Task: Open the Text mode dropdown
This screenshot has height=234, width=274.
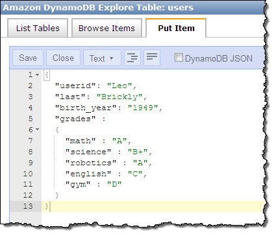Action: pos(102,58)
